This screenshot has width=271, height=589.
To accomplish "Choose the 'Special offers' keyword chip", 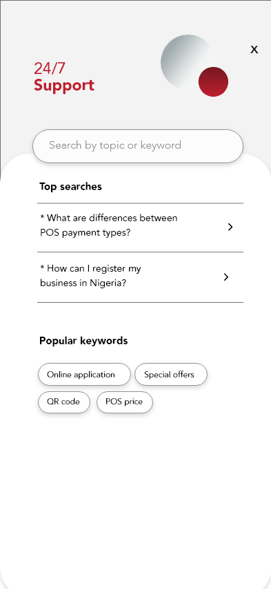I will point(171,375).
